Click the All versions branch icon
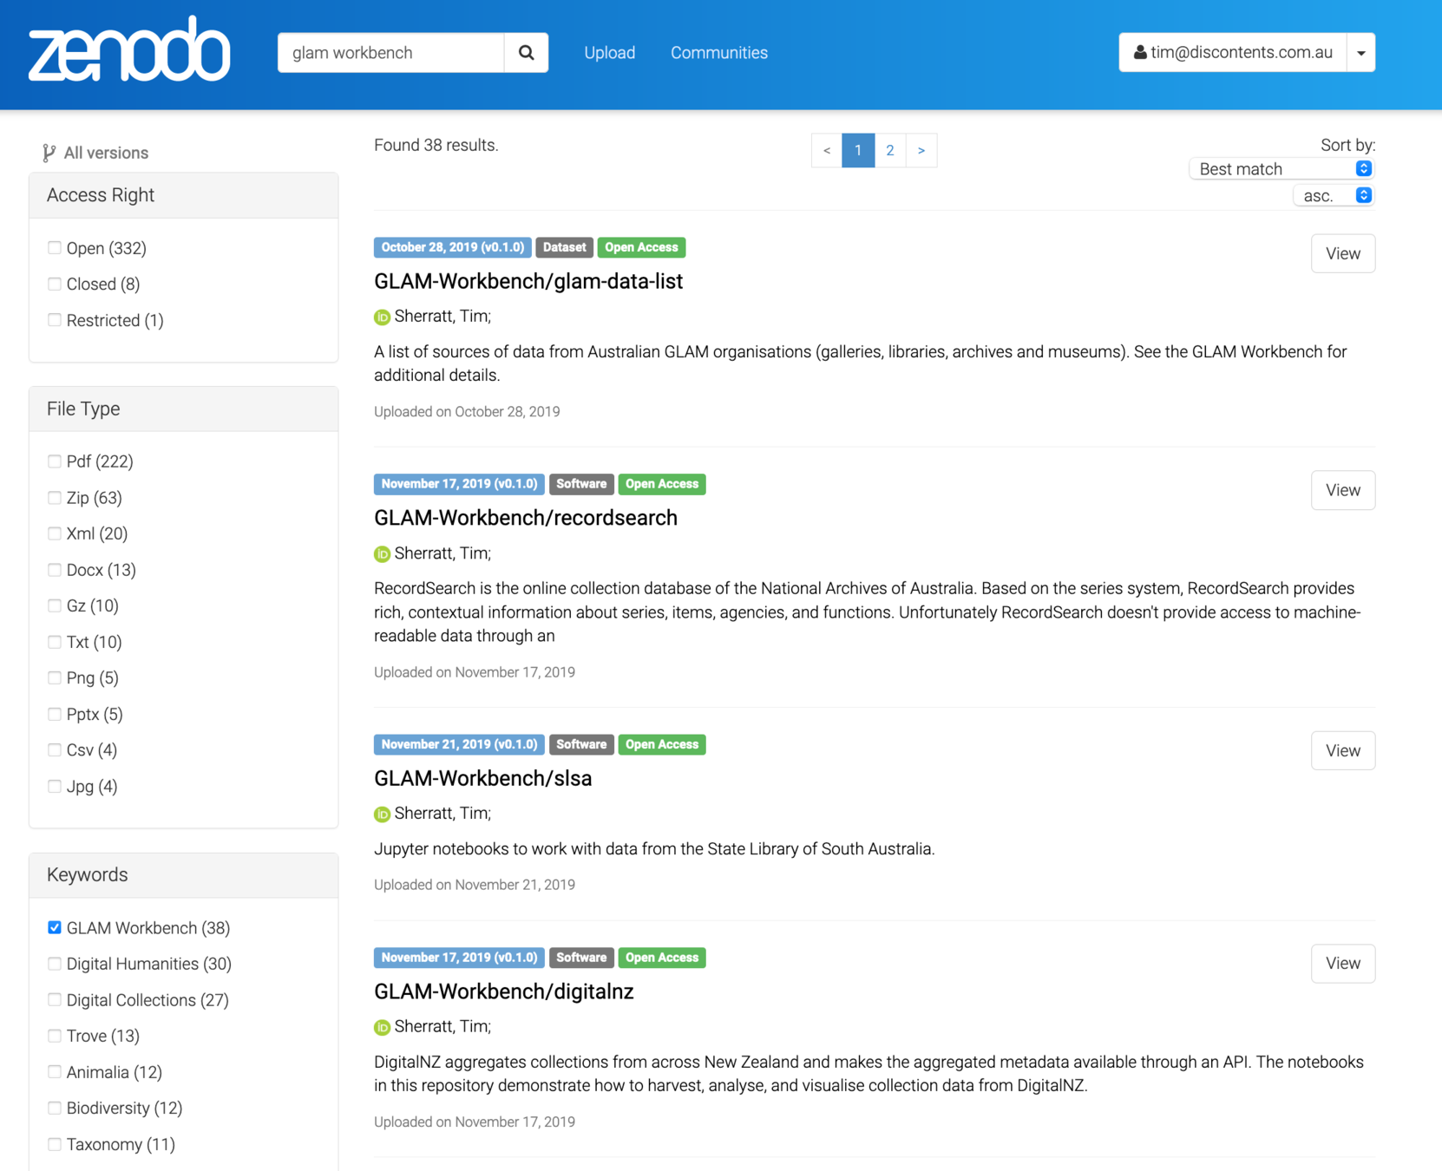The width and height of the screenshot is (1442, 1171). pyautogui.click(x=49, y=154)
